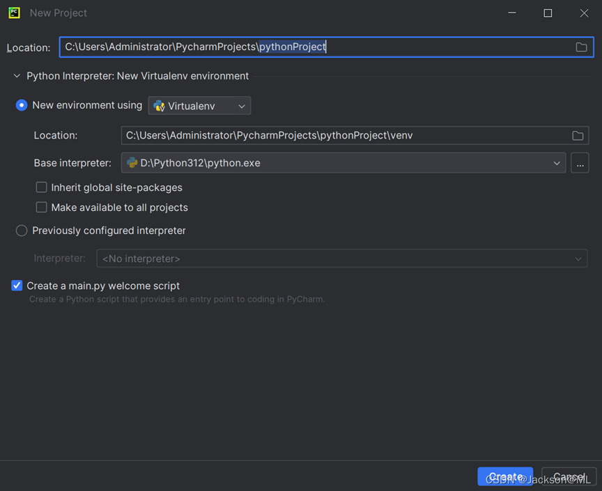Browse folder for project Location field
The height and width of the screenshot is (491, 602).
click(581, 47)
